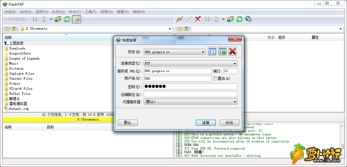Close the 快速连接 dialog with its X button
The width and height of the screenshot is (347, 167).
235,39
